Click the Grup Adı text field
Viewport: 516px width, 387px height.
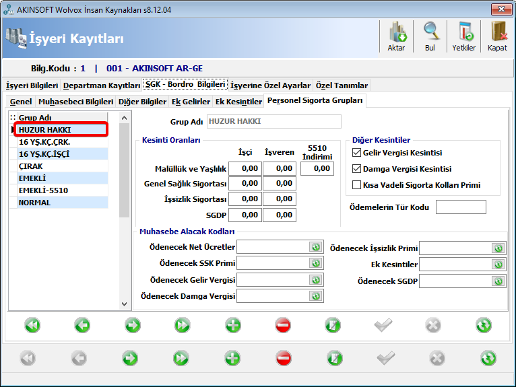coord(274,121)
